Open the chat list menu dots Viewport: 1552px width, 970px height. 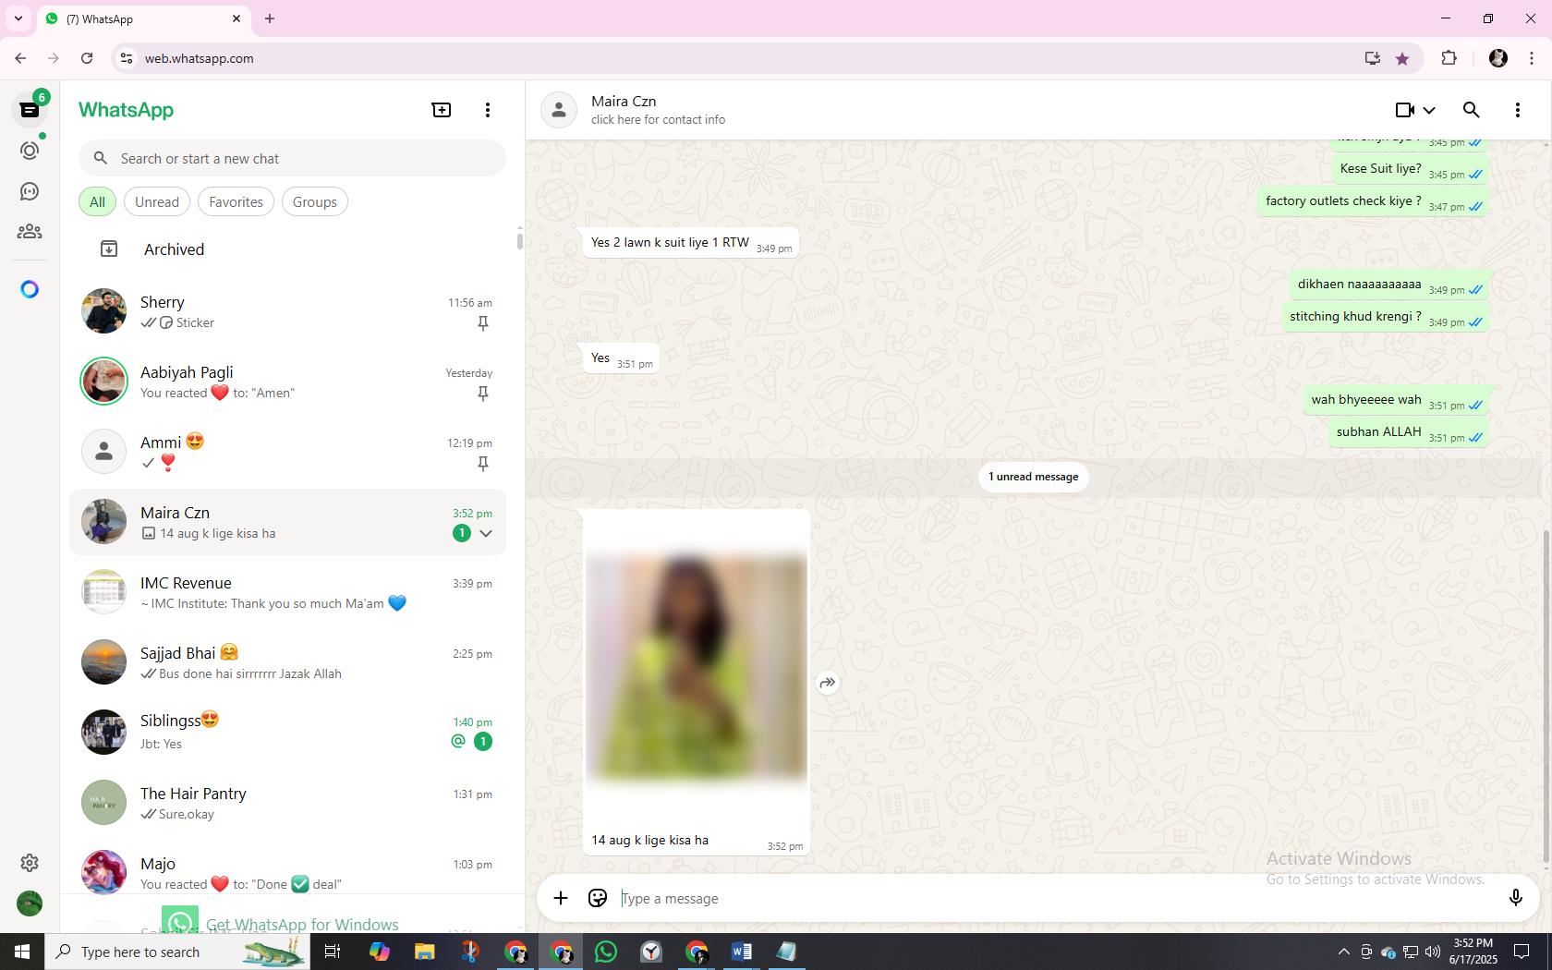click(488, 110)
